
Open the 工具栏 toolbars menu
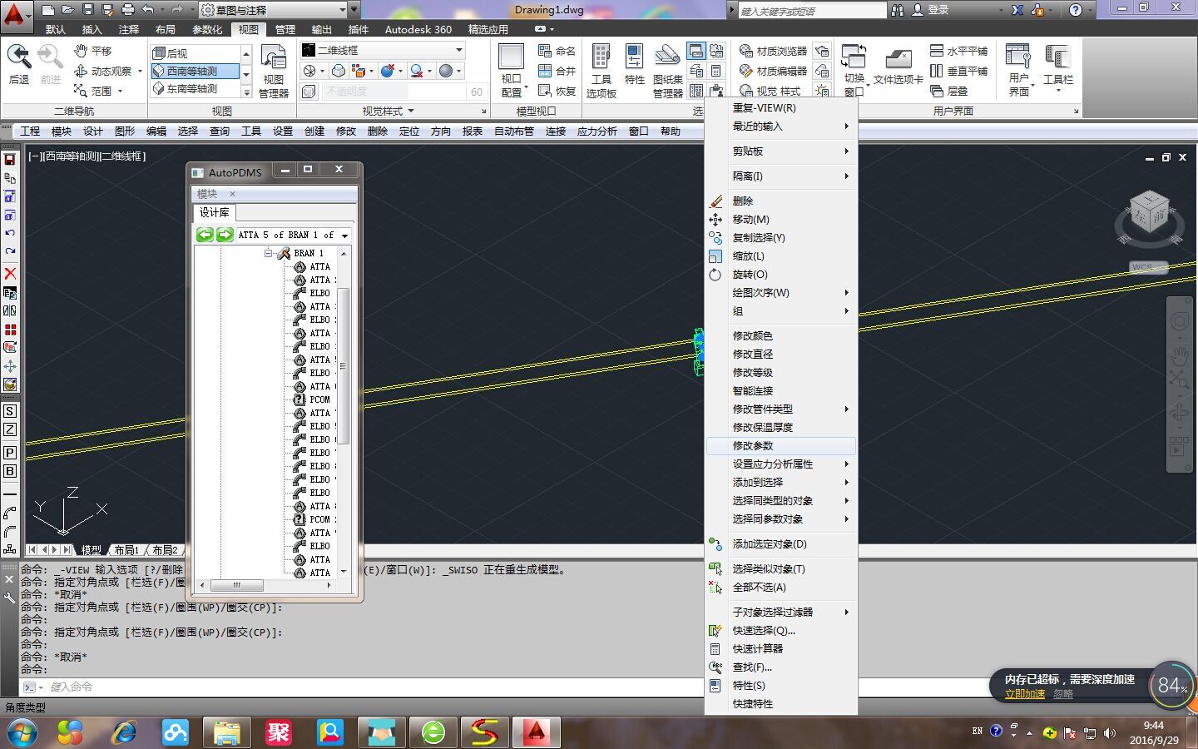pyautogui.click(x=1057, y=67)
